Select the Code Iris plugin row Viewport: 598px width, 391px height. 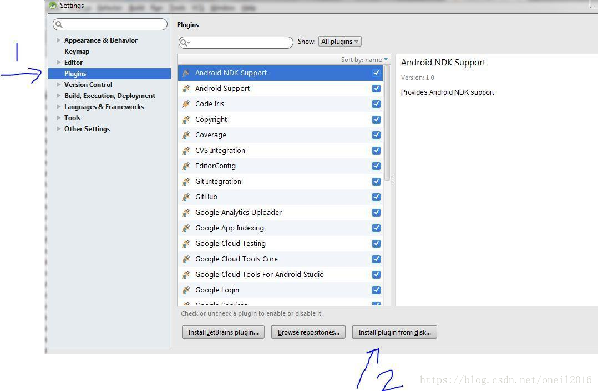click(280, 104)
